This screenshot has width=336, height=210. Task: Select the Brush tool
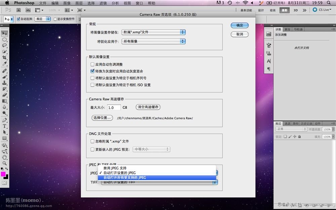pyautogui.click(x=4, y=77)
